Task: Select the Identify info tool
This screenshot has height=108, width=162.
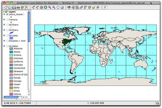Action: 62,7
